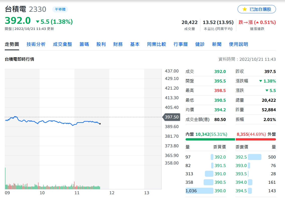Open the 技術分析 tab

pyautogui.click(x=36, y=44)
